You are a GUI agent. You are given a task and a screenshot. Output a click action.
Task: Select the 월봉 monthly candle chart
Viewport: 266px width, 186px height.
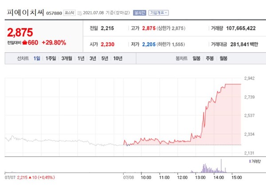point(223,59)
